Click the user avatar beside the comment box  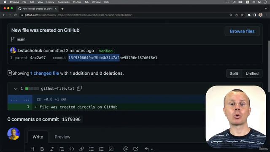click(x=13, y=134)
